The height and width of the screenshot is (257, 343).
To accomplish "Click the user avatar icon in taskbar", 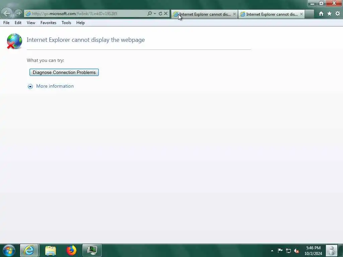I will tap(332, 250).
